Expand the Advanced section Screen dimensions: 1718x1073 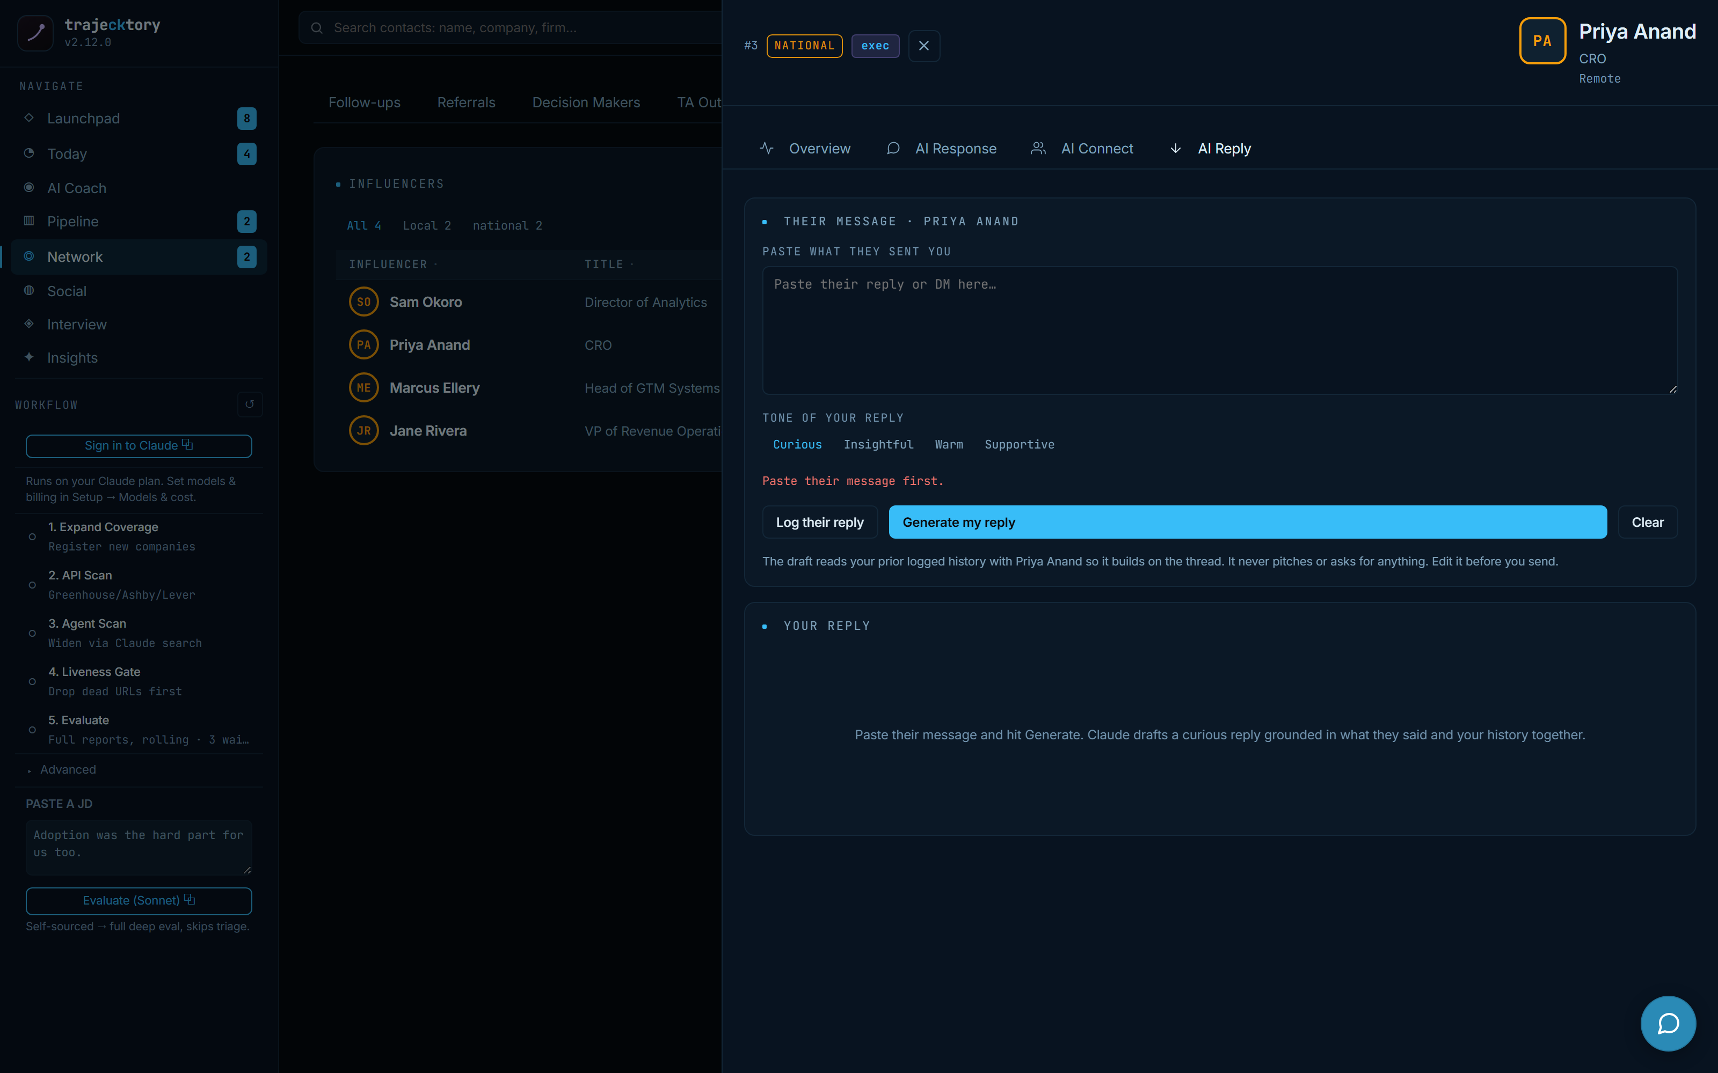click(x=68, y=769)
